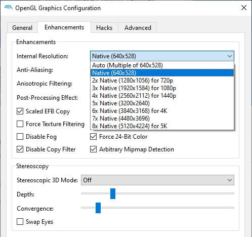Viewport: 252px width, 237px height.
Task: Choose 3x Native (1920x1584) for 1080p
Action: [x=162, y=88]
